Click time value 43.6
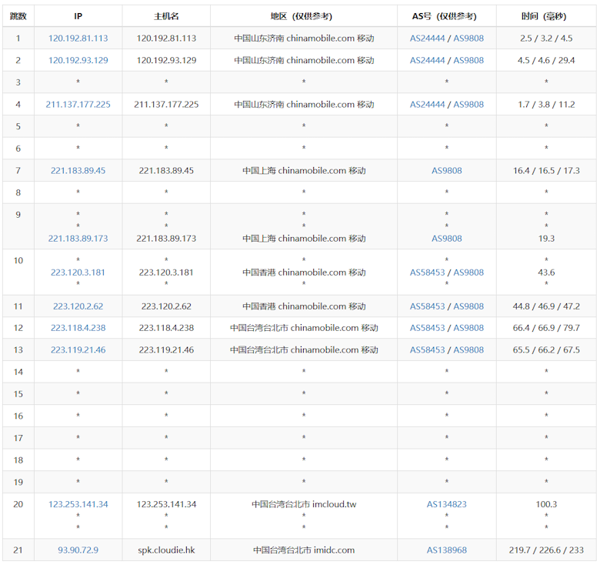The height and width of the screenshot is (565, 600). [546, 272]
